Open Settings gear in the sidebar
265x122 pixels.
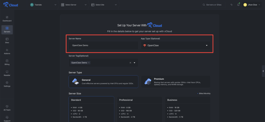7,84
